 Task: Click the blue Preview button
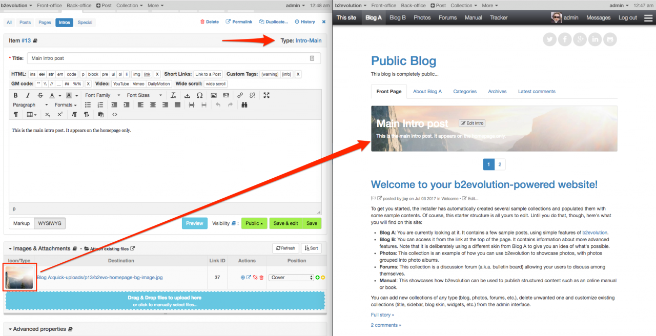(x=195, y=223)
